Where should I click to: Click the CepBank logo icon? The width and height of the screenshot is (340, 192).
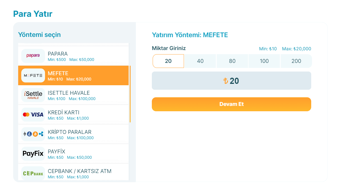click(x=33, y=173)
